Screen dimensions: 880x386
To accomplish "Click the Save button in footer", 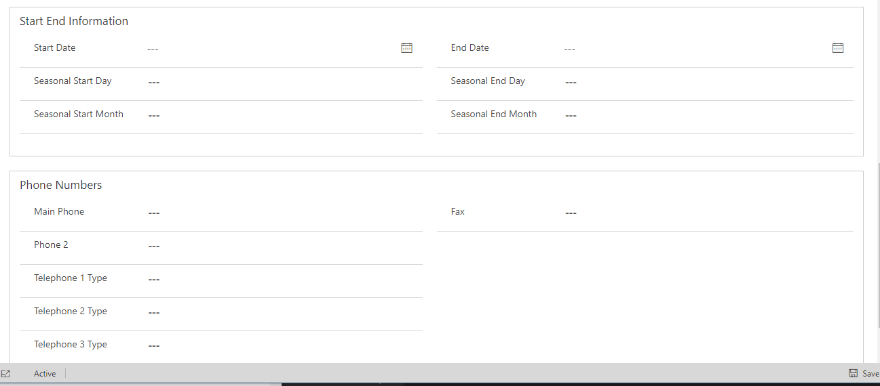I will pos(864,373).
